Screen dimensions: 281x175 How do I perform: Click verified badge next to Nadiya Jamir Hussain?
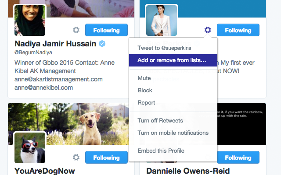tap(102, 44)
